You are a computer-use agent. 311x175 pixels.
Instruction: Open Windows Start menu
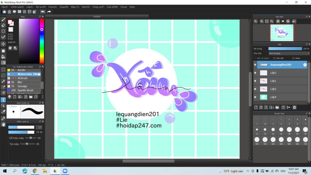5,171
